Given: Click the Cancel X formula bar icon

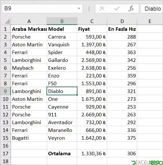Looking at the screenshot, I should coord(102,8).
